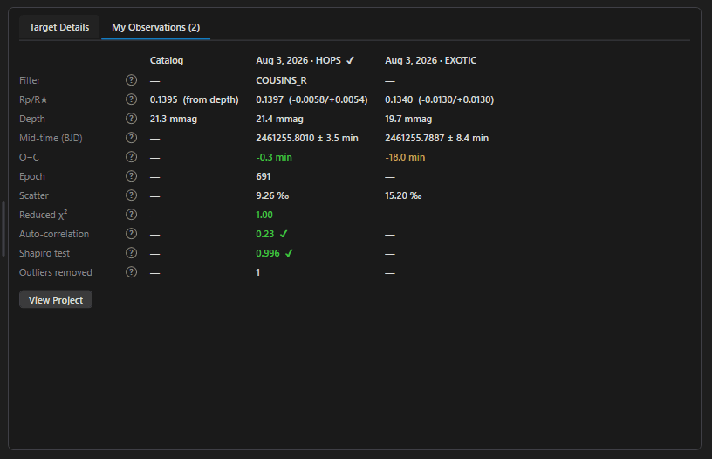Open the help icon for Rp/R★
712x459 pixels.
(131, 99)
